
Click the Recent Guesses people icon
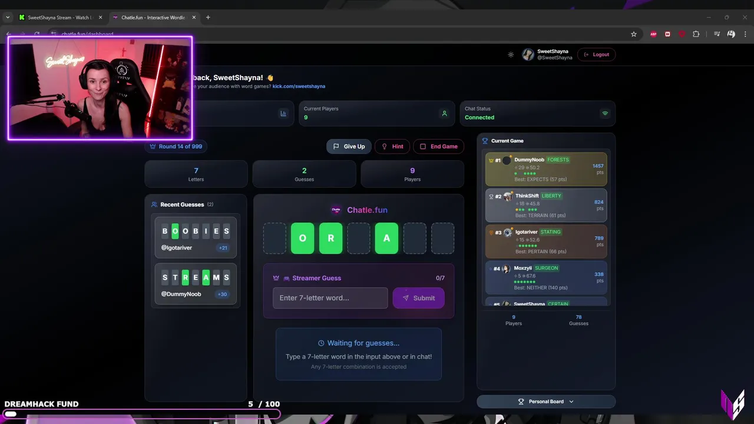(154, 205)
